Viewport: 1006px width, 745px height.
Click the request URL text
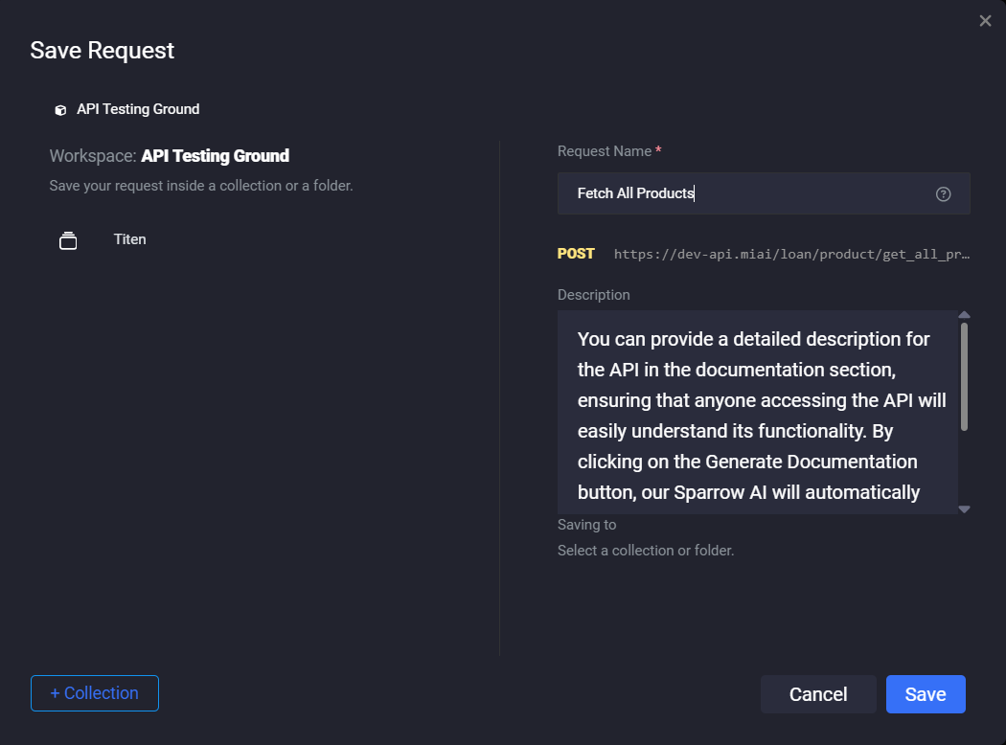pyautogui.click(x=791, y=255)
